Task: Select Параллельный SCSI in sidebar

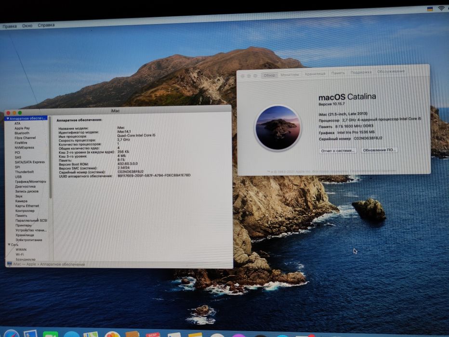Action: (x=31, y=220)
